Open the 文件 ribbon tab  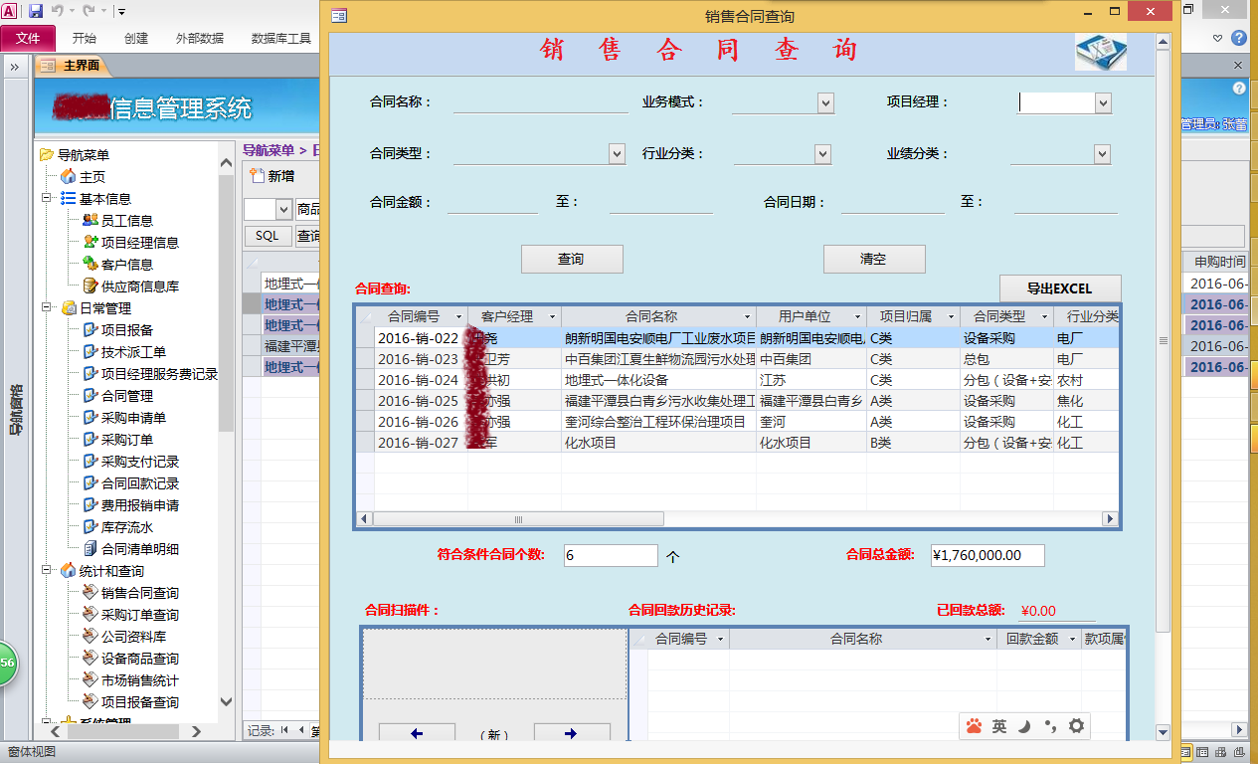coord(28,38)
